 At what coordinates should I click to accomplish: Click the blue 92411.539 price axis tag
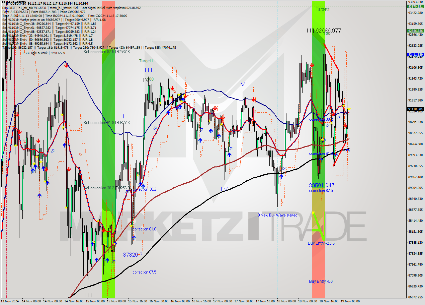pyautogui.click(x=415, y=54)
